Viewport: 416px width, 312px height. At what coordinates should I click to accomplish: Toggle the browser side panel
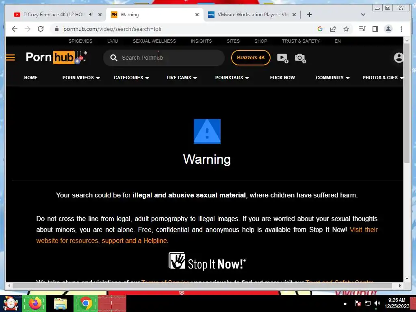pyautogui.click(x=375, y=29)
